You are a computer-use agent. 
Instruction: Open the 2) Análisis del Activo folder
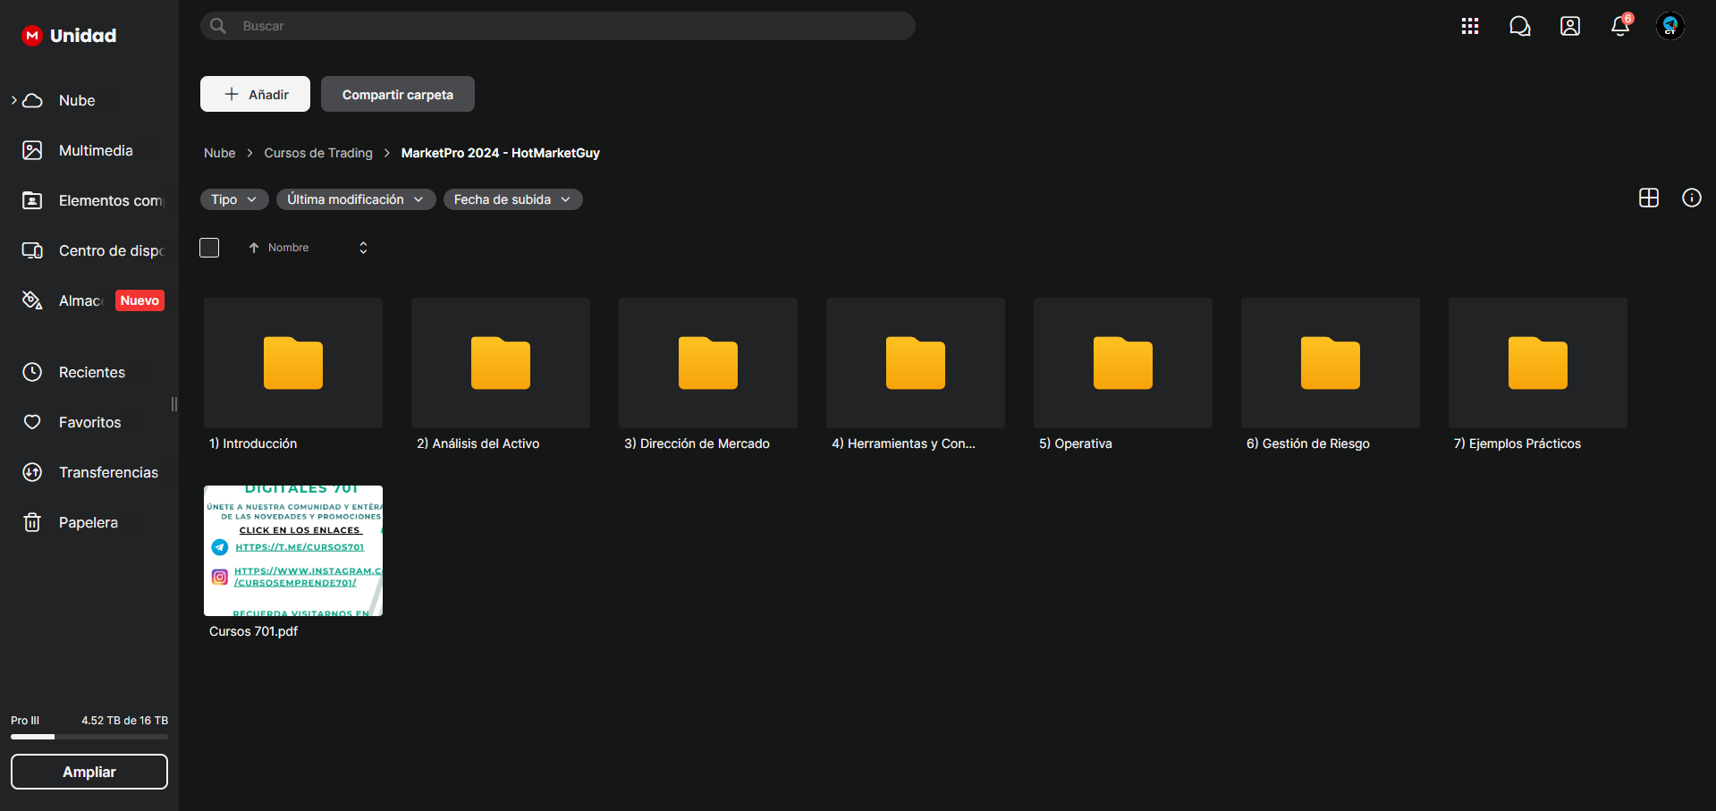coord(501,363)
